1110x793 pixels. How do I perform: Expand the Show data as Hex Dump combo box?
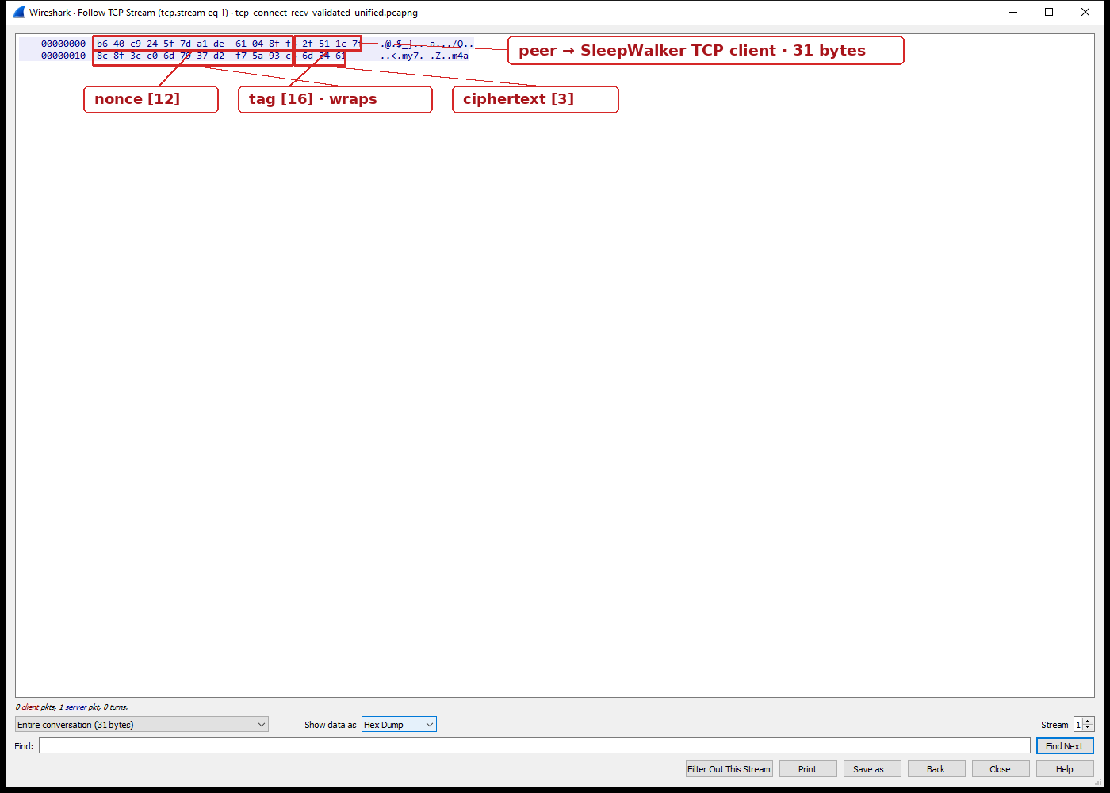[x=399, y=724]
